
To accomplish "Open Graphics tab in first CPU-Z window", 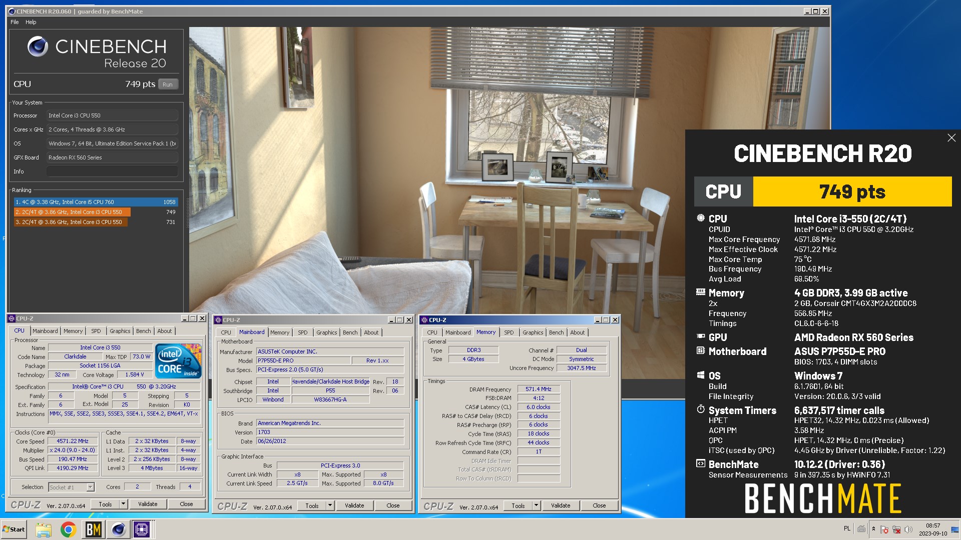I will [120, 331].
